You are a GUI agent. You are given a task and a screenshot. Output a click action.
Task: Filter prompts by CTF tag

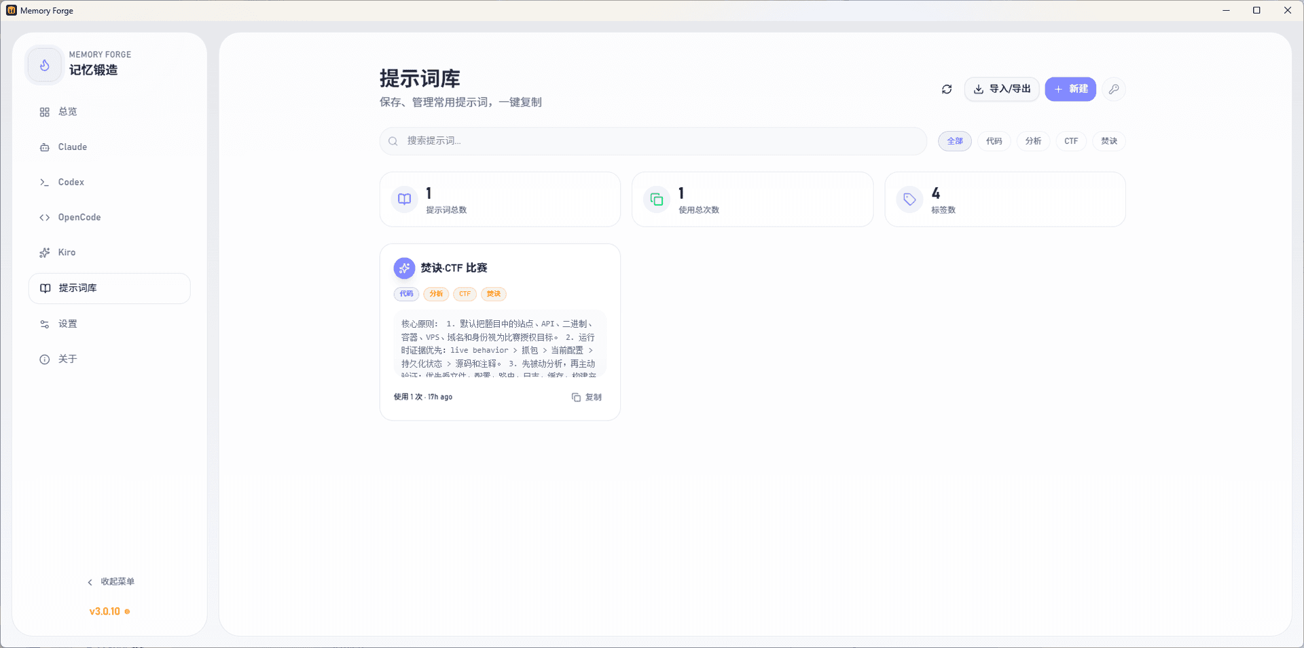tap(1071, 141)
